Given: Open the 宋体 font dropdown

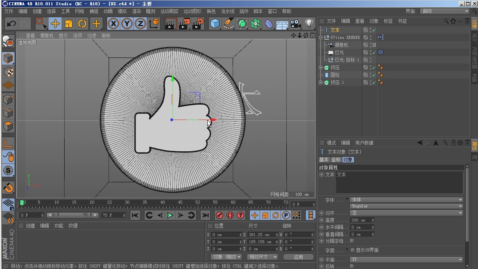Looking at the screenshot, I should click(x=407, y=200).
